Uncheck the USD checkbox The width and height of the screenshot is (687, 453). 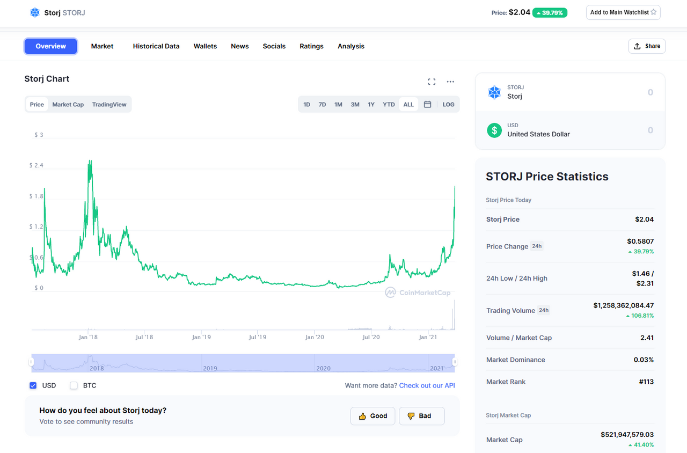(x=33, y=385)
